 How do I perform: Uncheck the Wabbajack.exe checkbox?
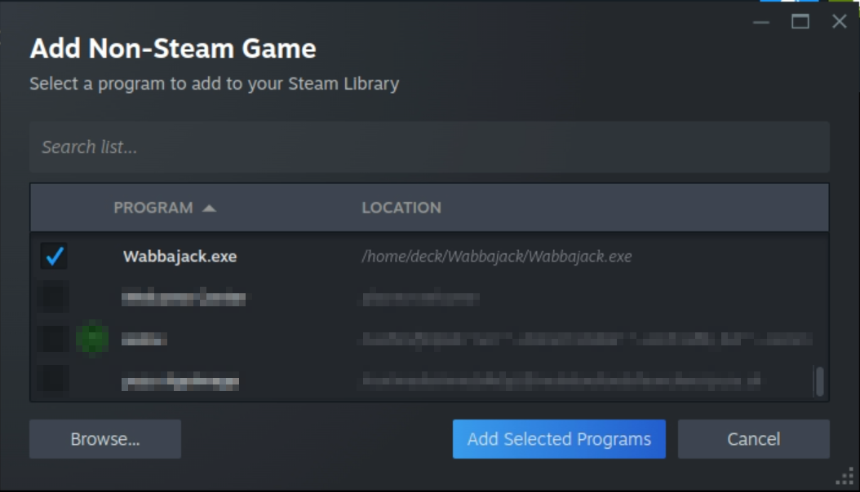click(54, 256)
